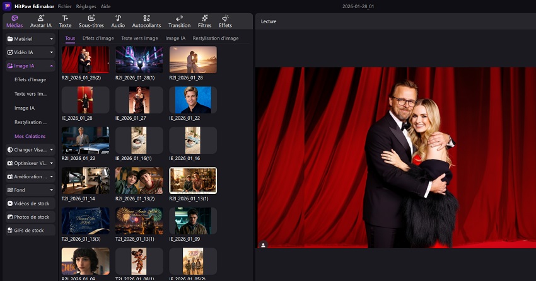Select thumbnail R2I_2026_01_13(2)

coord(139,181)
